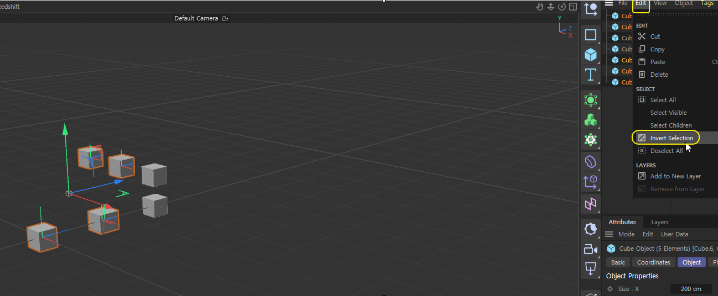Select the Sky environment icon
This screenshot has height=296, width=718.
coord(591,229)
